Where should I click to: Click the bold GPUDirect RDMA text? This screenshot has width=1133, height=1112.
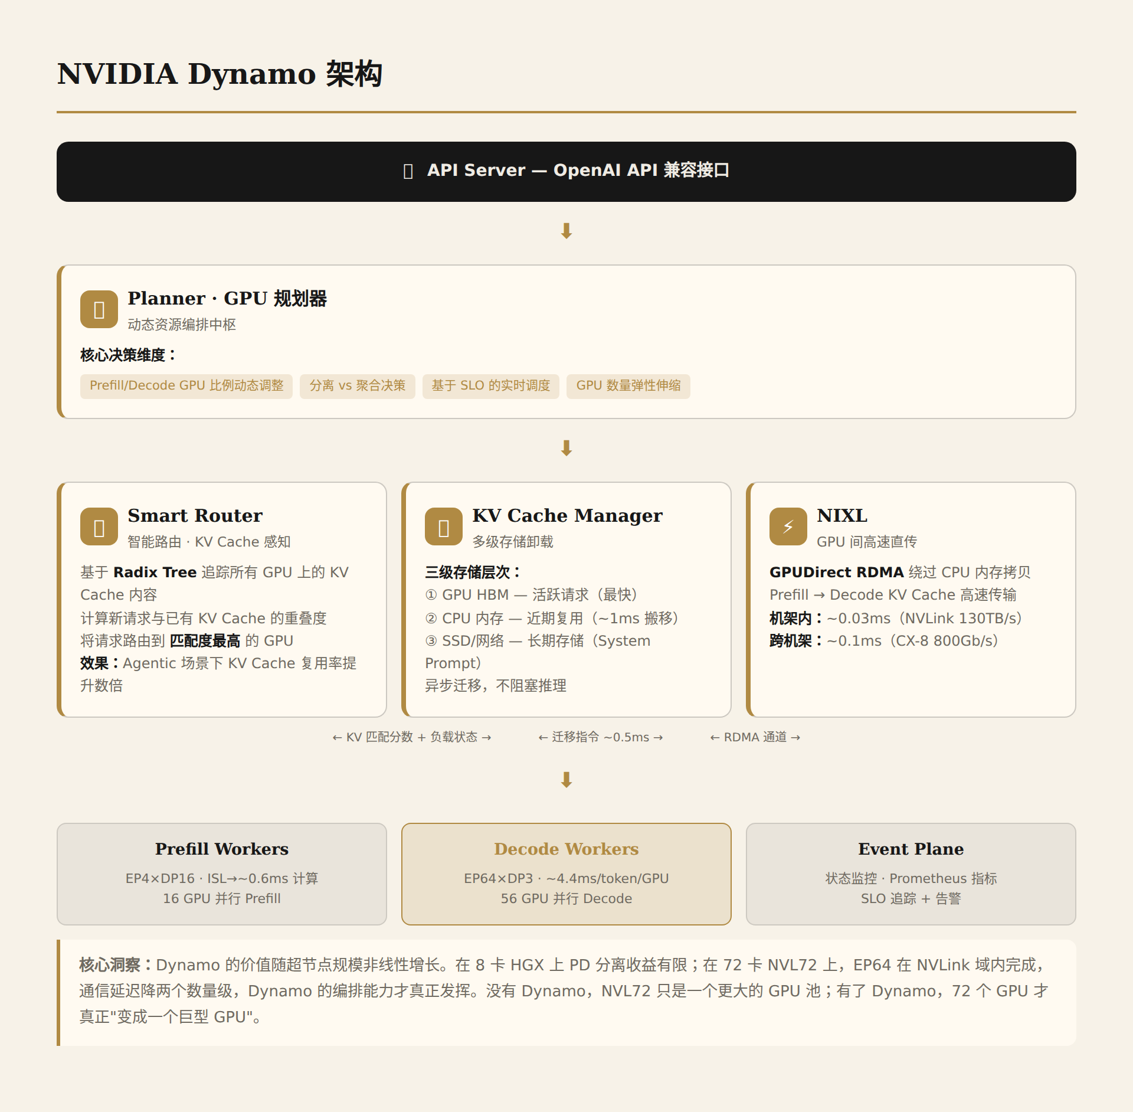coord(837,573)
